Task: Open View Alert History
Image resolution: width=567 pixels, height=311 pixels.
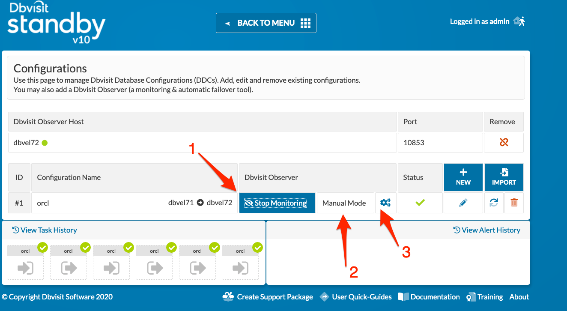Action: [x=487, y=230]
